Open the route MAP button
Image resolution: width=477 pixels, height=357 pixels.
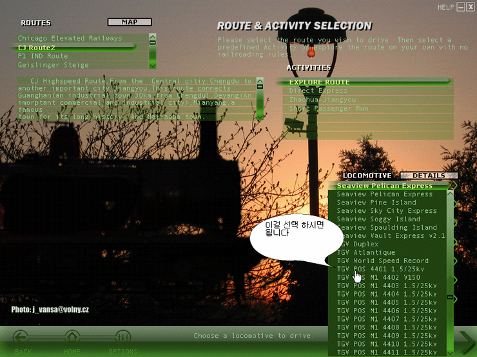pos(130,23)
